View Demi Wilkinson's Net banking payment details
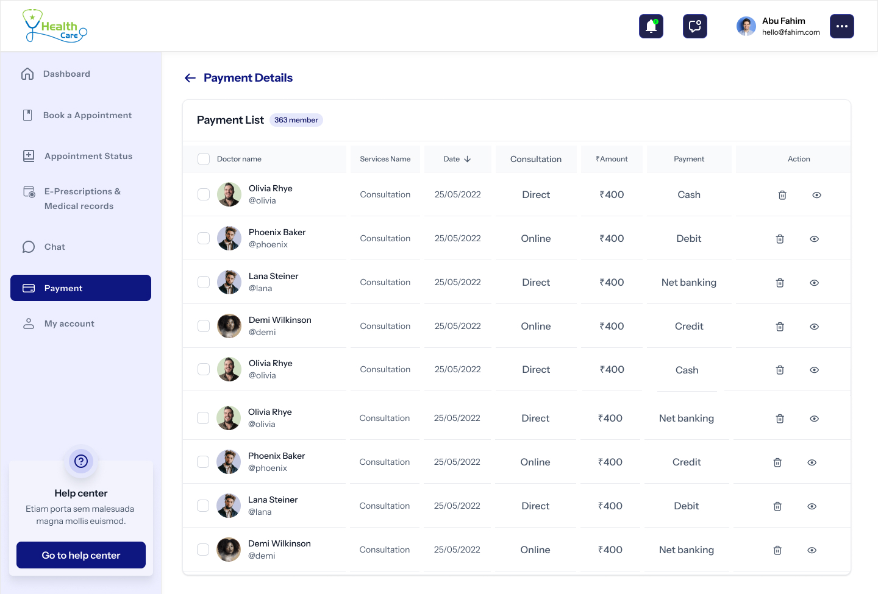 point(812,550)
